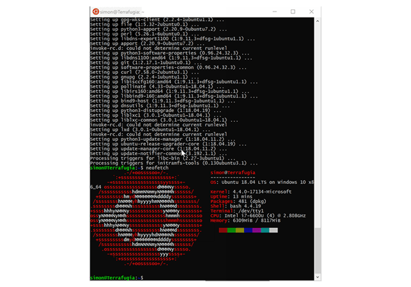
Task: Click the 'Setting up lxd' output line
Action: (x=150, y=129)
